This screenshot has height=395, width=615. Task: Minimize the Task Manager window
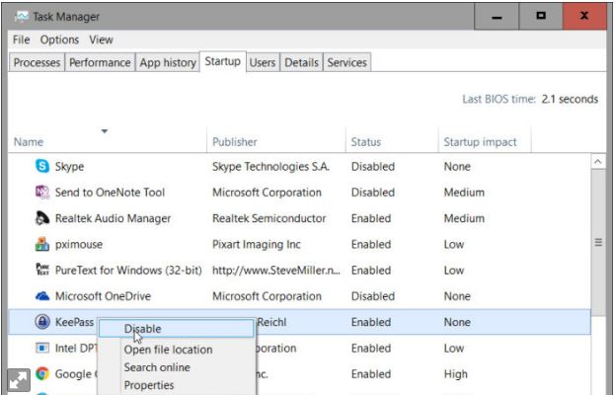tap(497, 17)
